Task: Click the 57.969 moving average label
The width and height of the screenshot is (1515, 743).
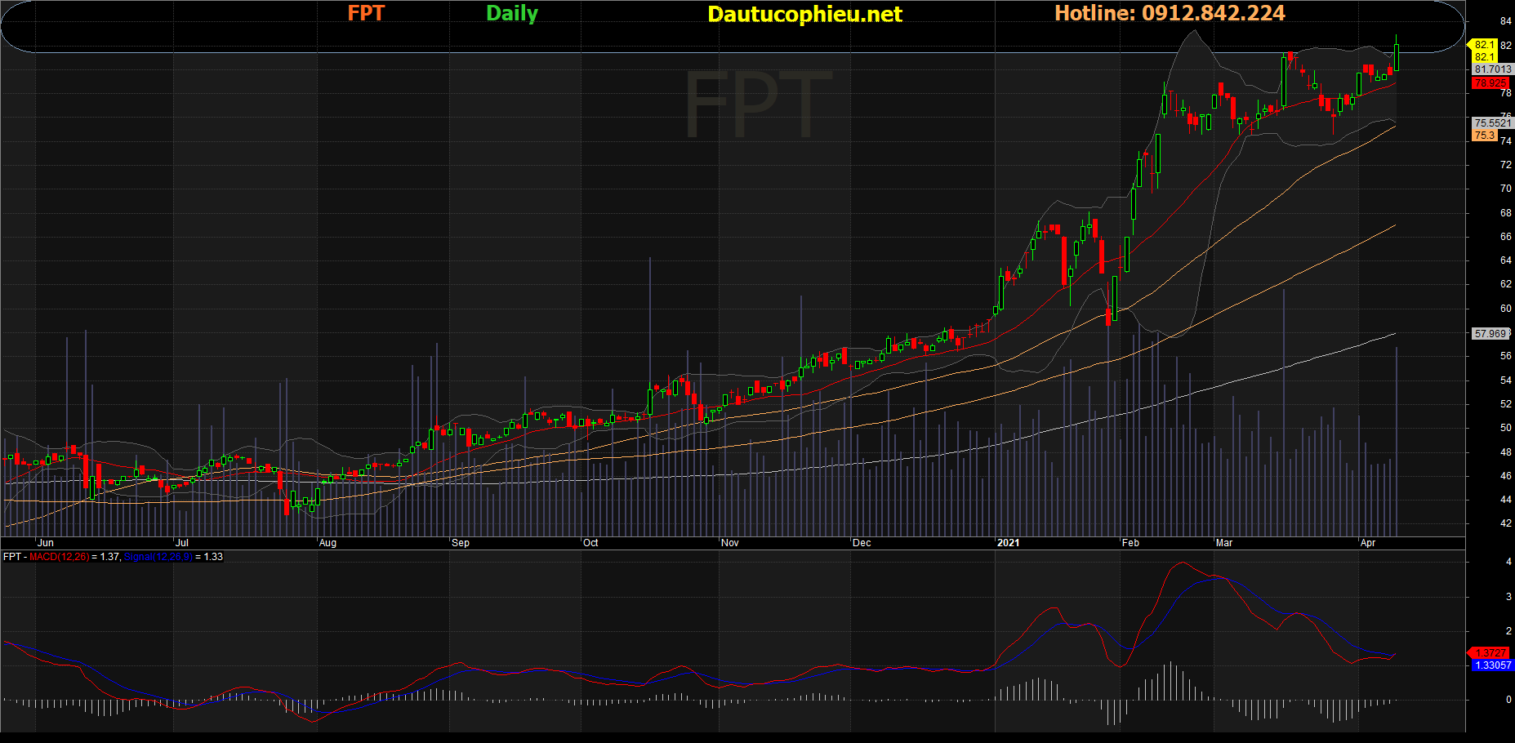Action: pos(1491,333)
